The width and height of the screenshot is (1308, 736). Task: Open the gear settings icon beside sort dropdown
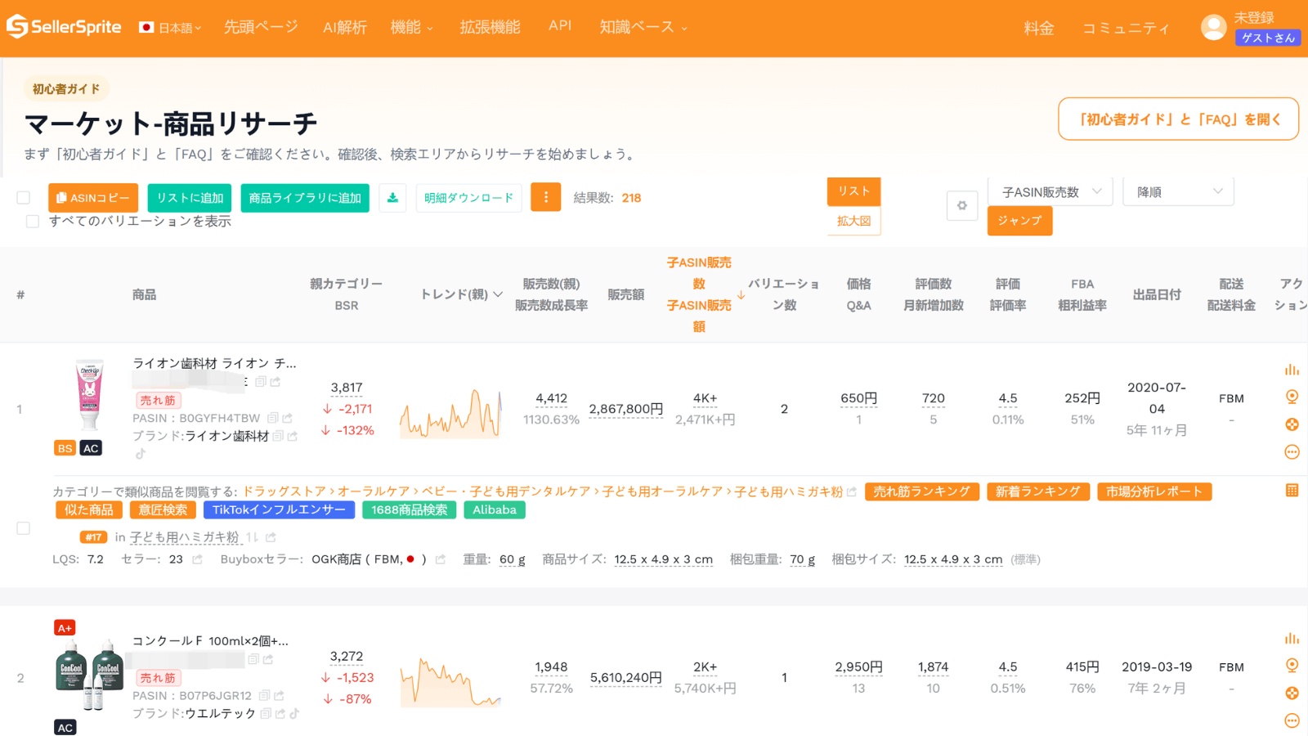click(x=962, y=205)
